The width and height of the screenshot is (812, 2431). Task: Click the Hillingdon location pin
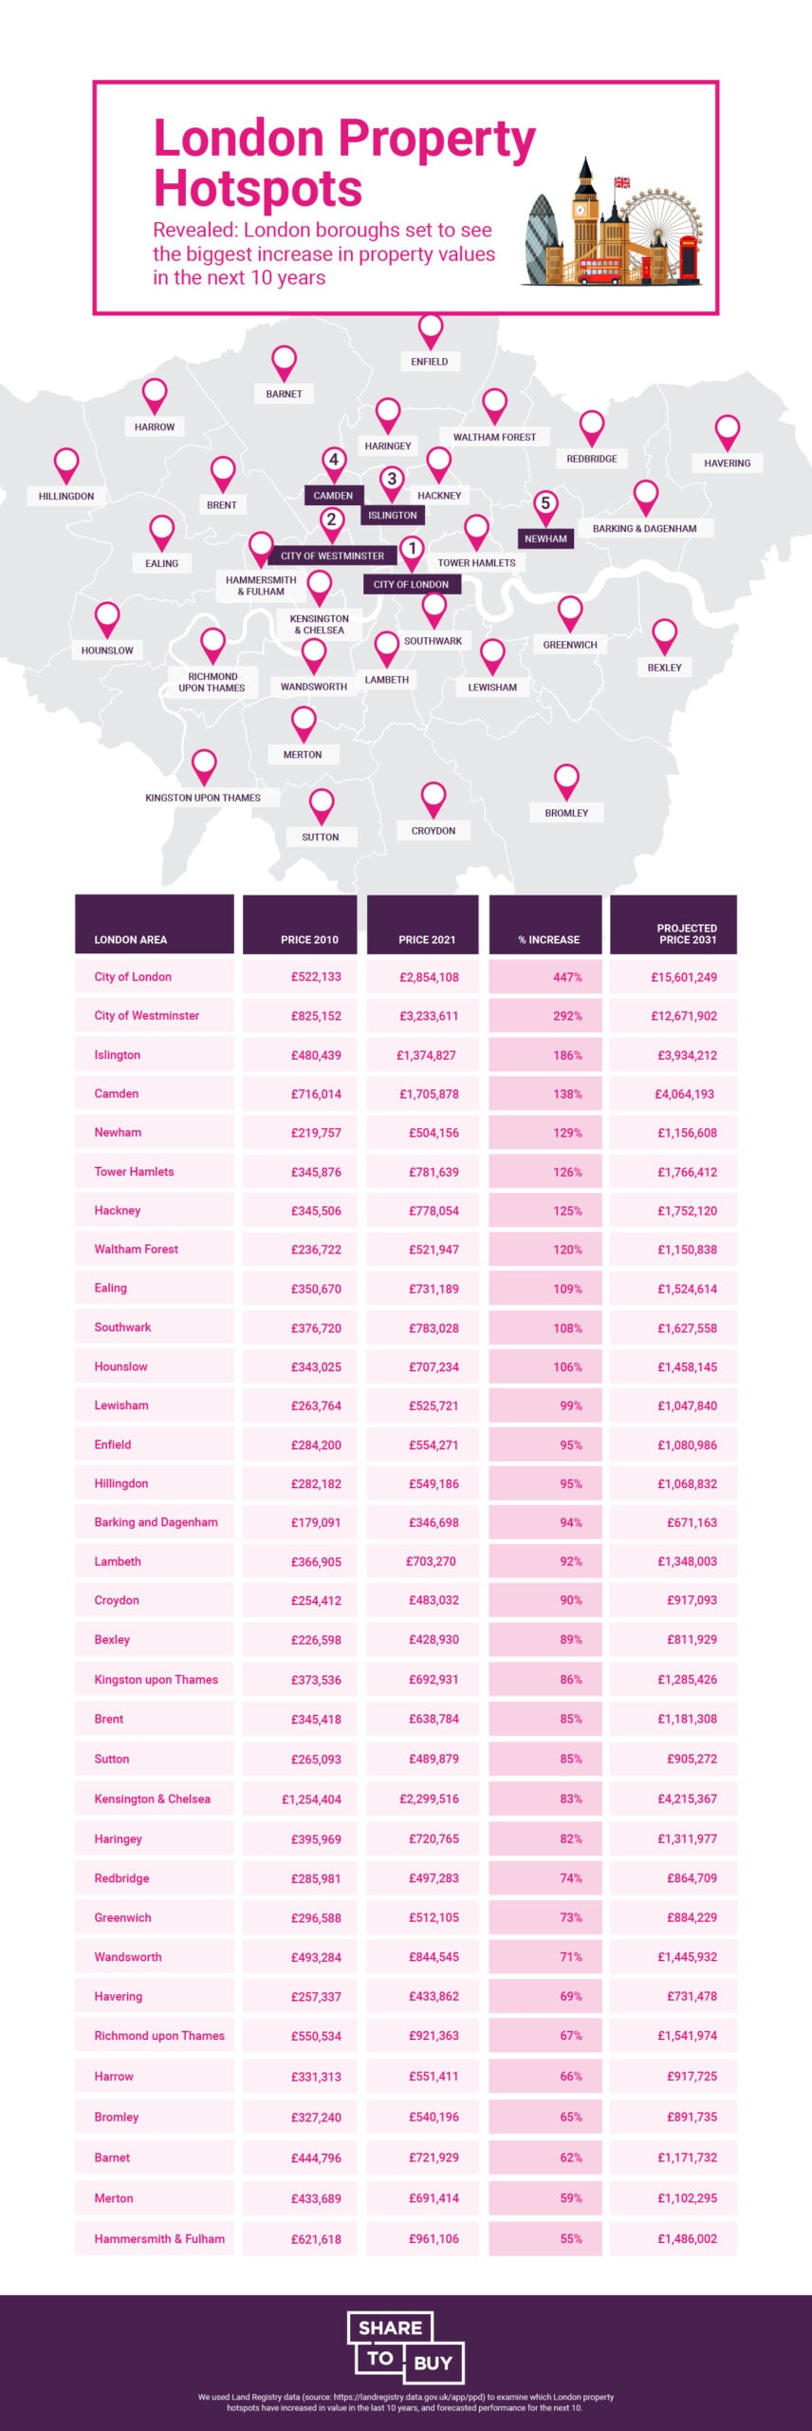point(66,464)
